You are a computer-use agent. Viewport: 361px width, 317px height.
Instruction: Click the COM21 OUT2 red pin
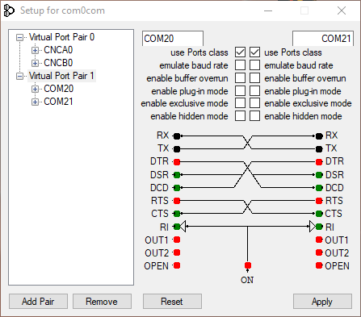319,252
